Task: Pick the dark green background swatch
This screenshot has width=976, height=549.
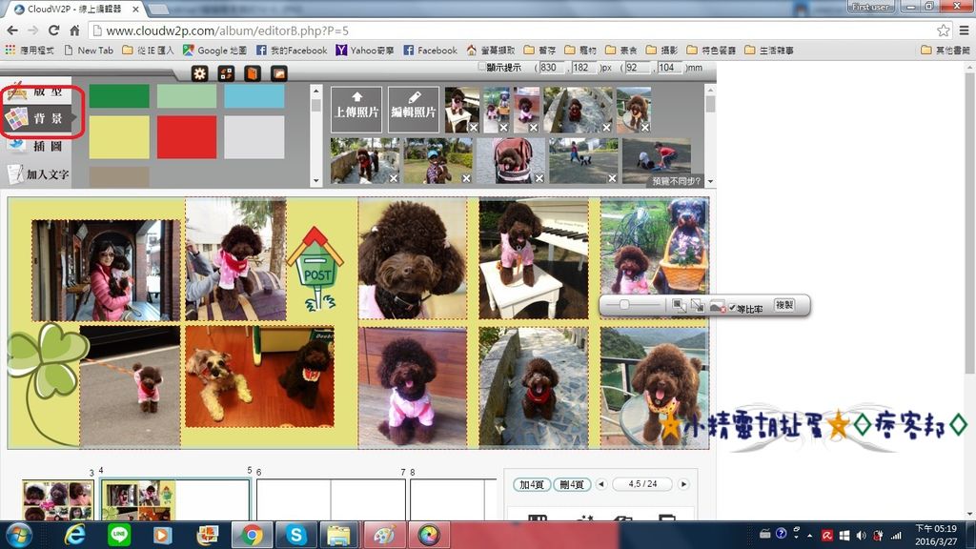Action: pyautogui.click(x=119, y=96)
